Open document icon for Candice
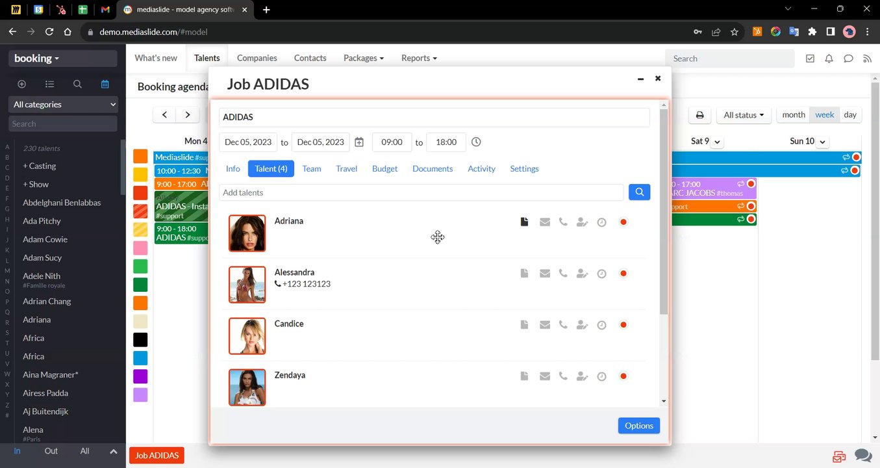 pos(524,325)
